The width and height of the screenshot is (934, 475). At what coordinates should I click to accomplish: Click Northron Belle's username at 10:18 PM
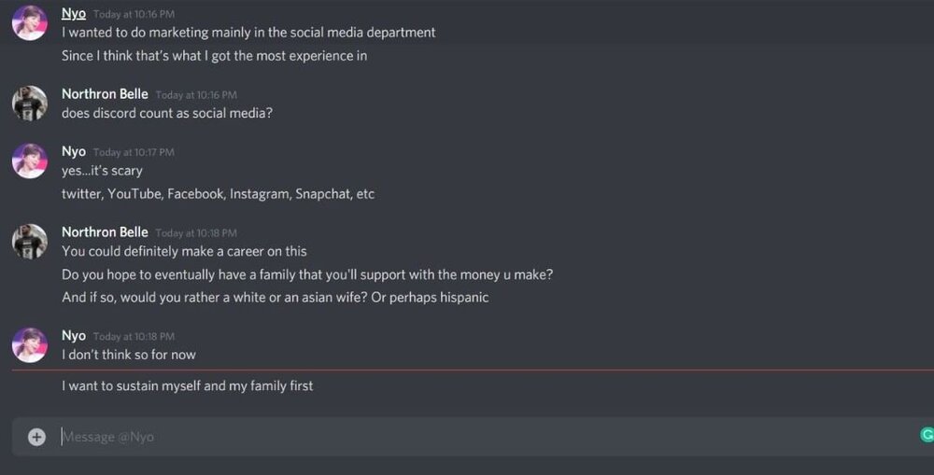(105, 232)
